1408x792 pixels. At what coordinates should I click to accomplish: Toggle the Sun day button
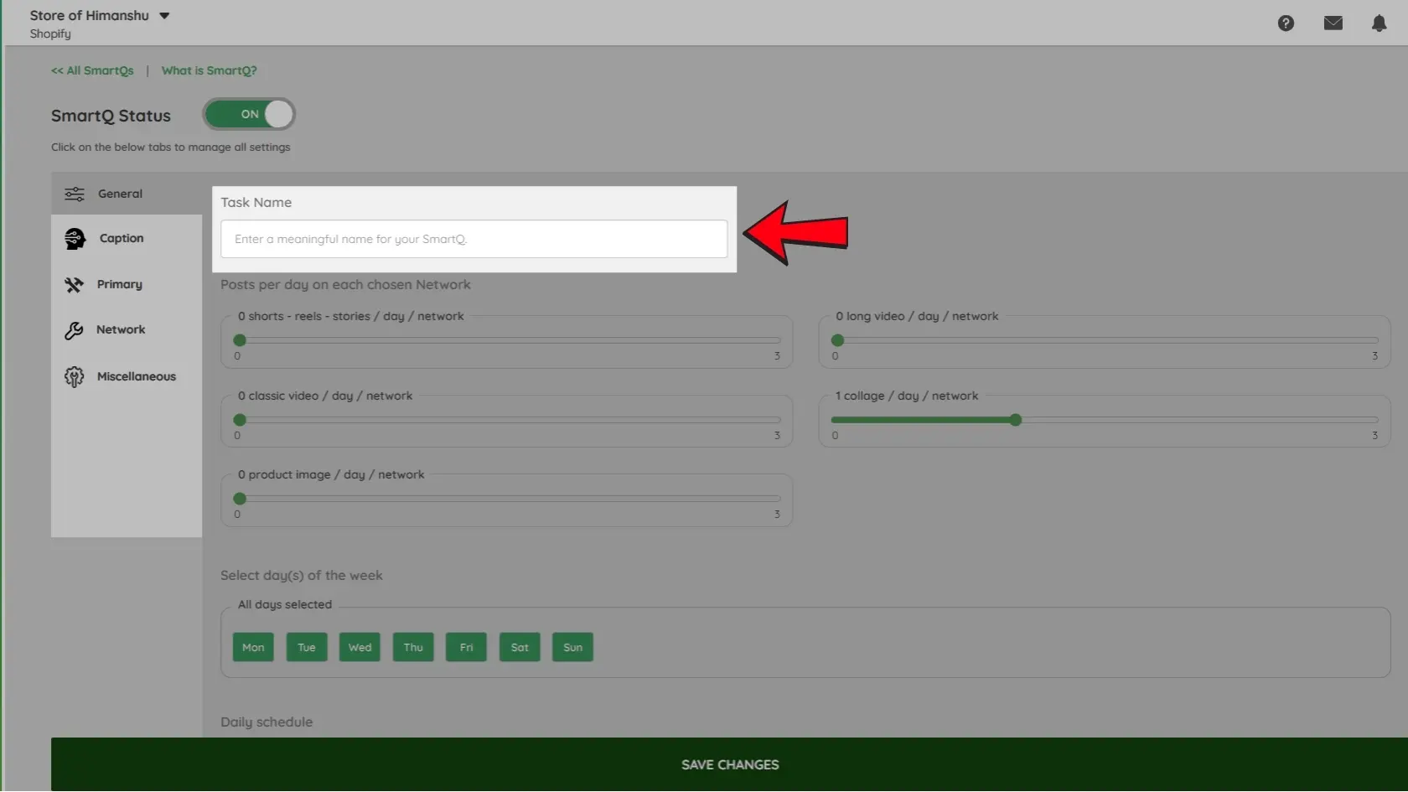coord(572,647)
